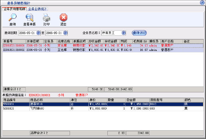Click the 查询 magnifier toolbar icon
Viewport: 206px width, 139px height.
(12, 17)
